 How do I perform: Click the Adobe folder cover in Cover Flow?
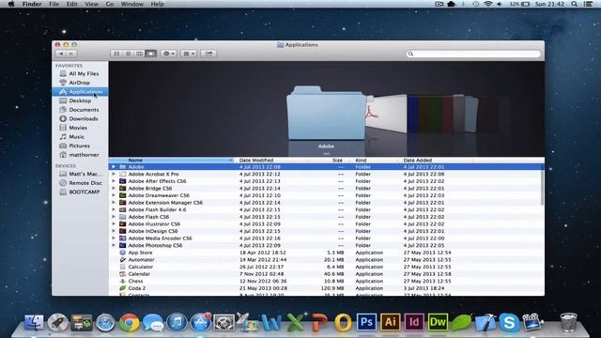click(x=326, y=113)
